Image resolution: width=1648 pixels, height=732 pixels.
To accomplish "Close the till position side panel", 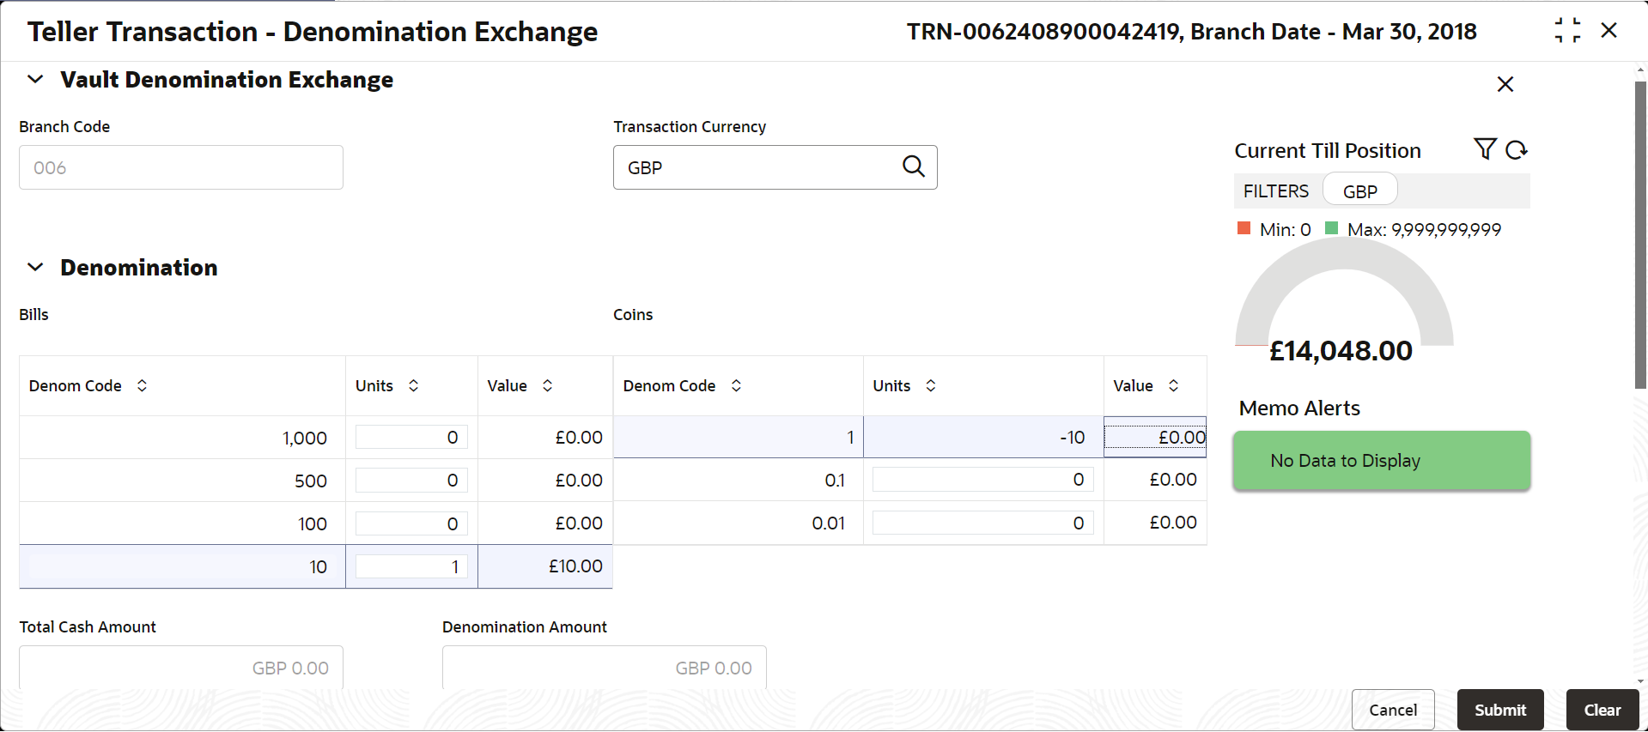I will (1505, 84).
